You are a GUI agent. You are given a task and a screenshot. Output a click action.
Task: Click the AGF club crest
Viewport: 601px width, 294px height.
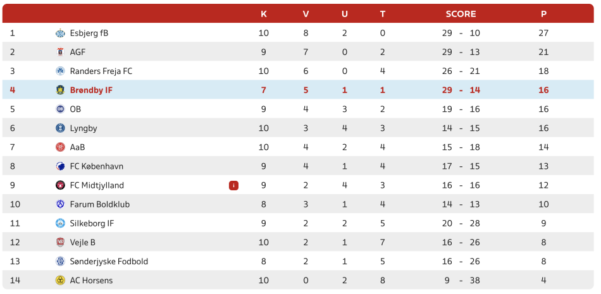[x=60, y=52]
